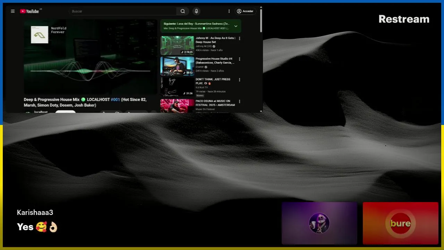The width and height of the screenshot is (444, 250).
Task: Click the 'Yes' chat message overlay
Action: point(37,227)
